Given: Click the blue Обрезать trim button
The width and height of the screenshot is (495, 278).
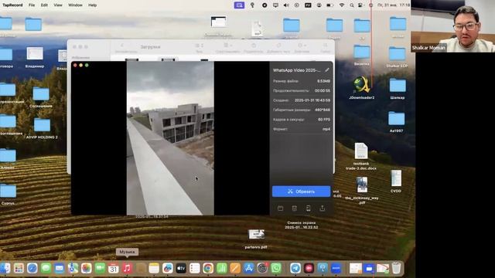Looking at the screenshot, I should pos(301,192).
